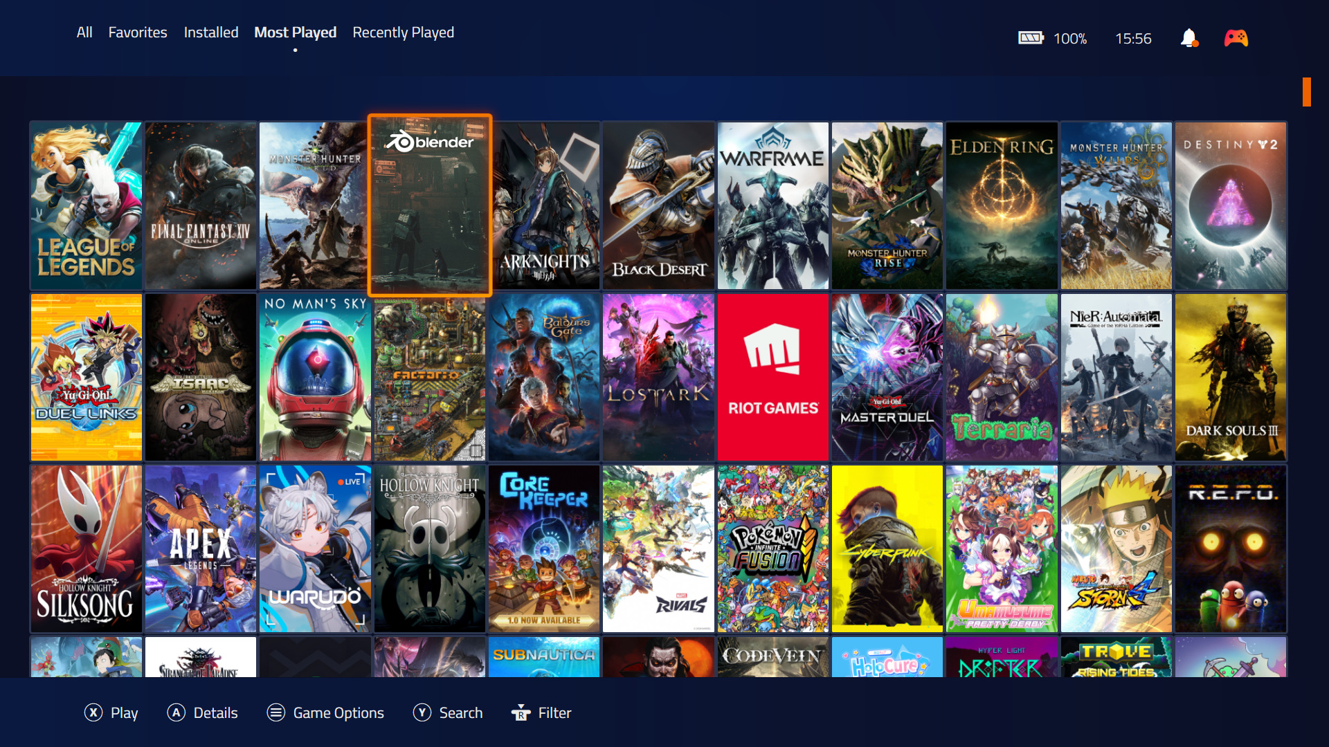Open the Elden Ring cover tile

[1002, 205]
